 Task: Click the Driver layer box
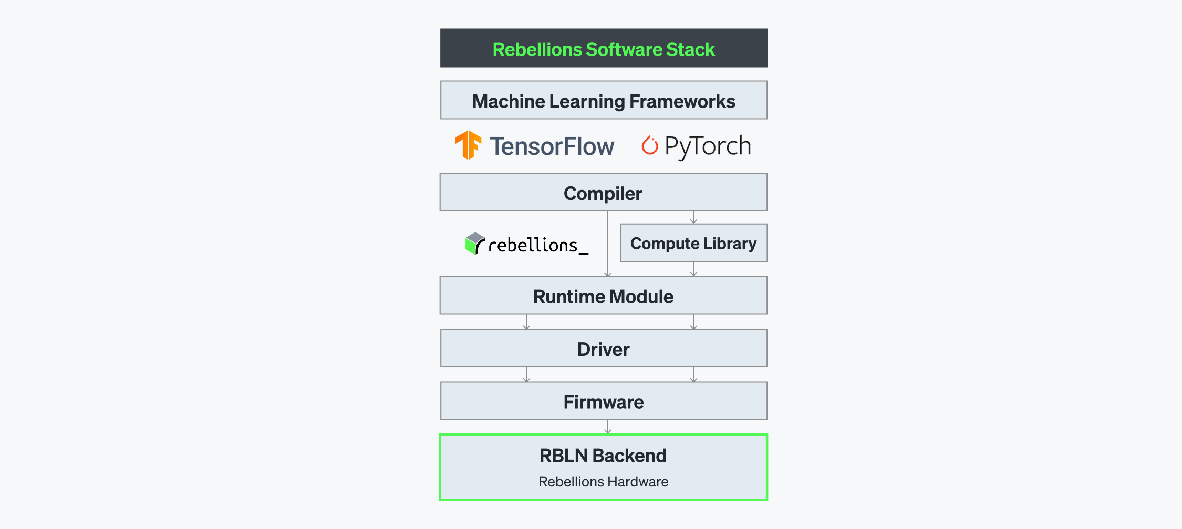pyautogui.click(x=604, y=348)
